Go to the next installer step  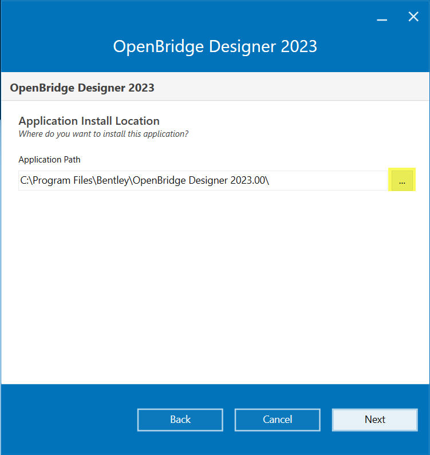[x=375, y=420]
